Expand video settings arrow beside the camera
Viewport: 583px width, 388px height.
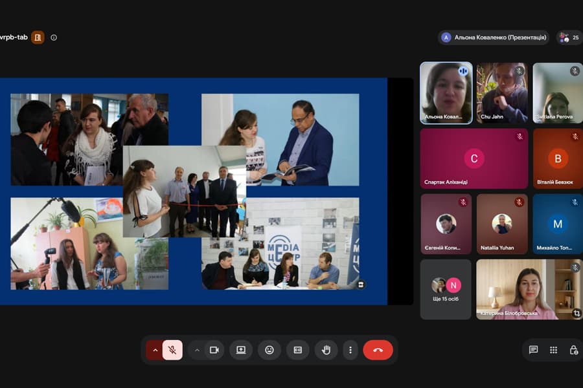click(197, 350)
